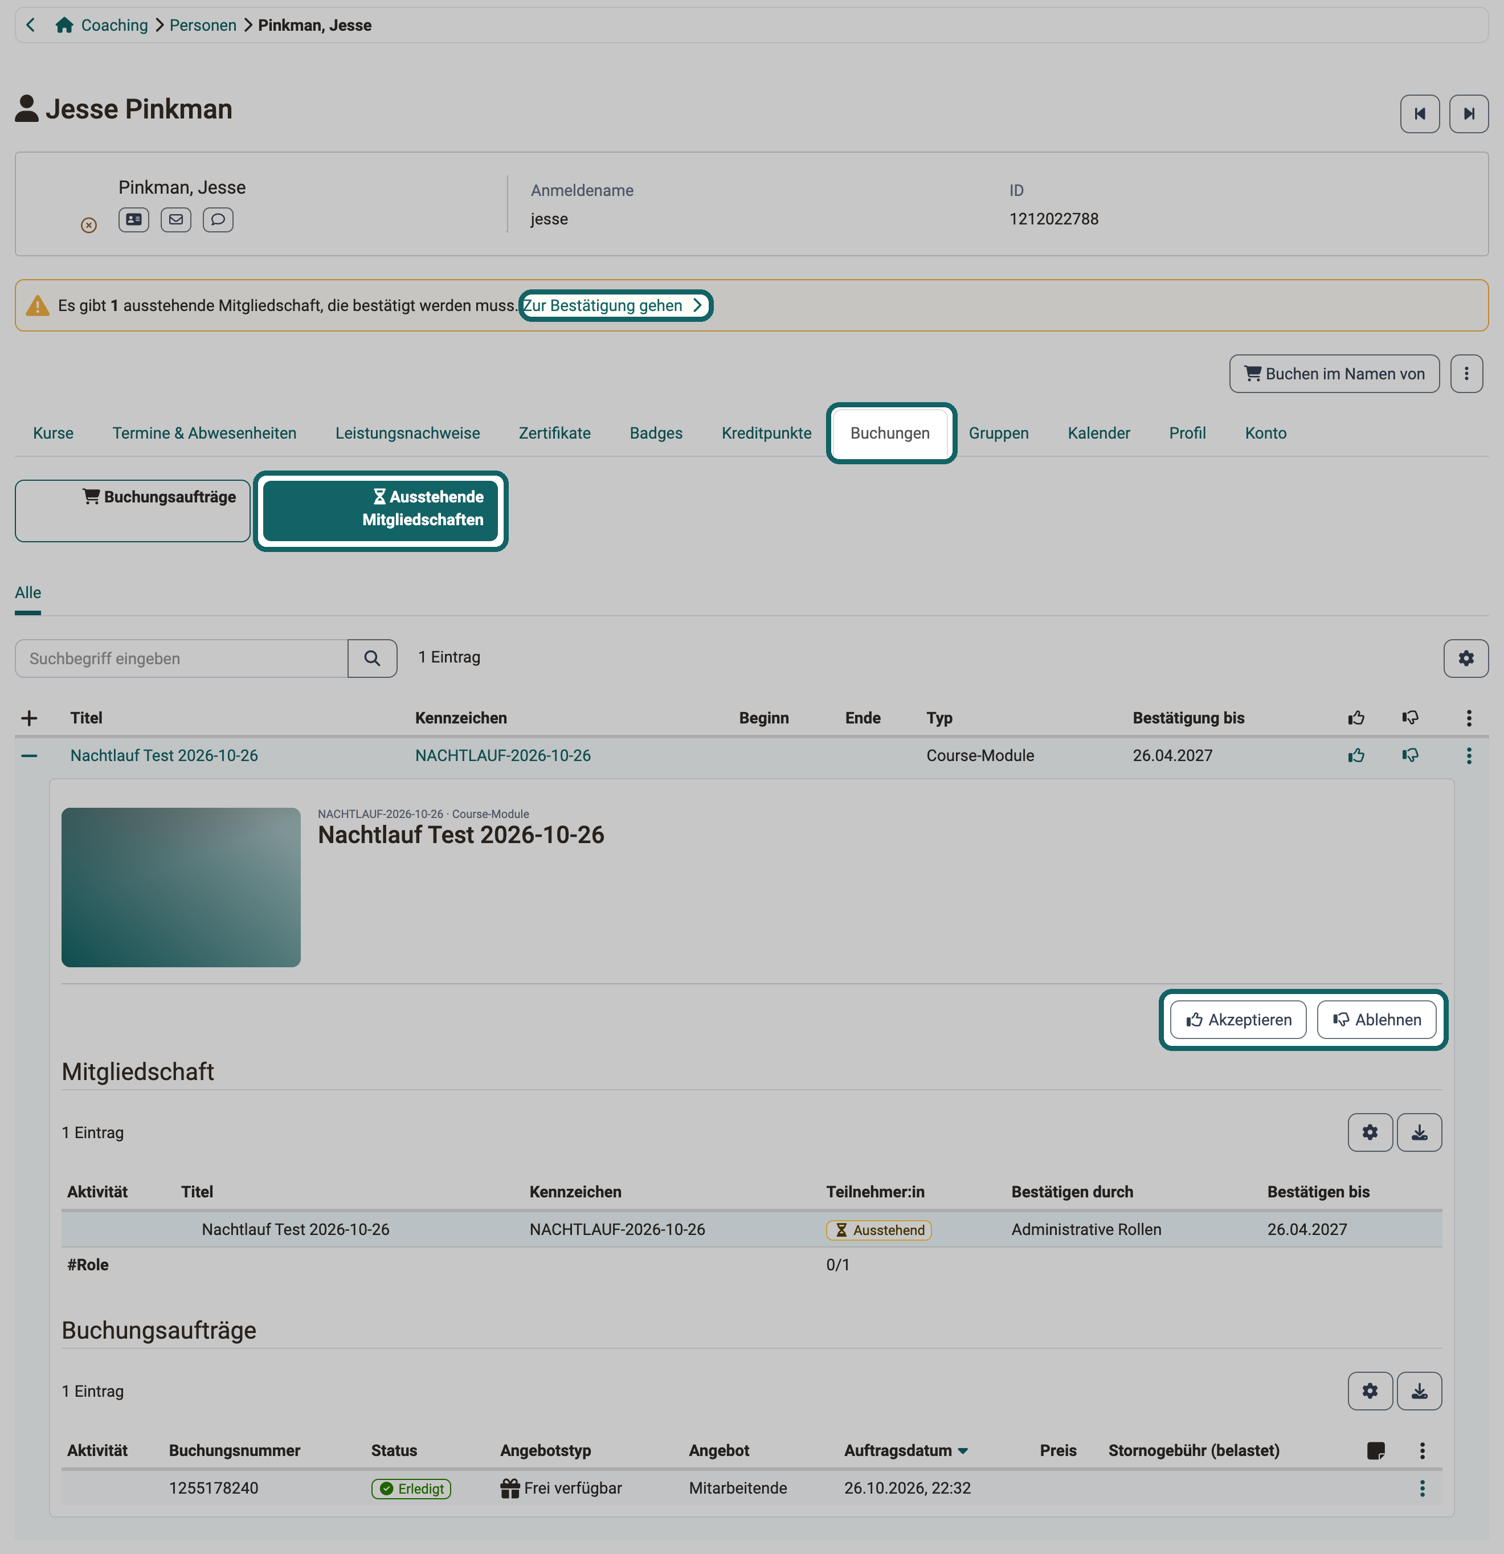Click the note icon column header
Image resolution: width=1504 pixels, height=1554 pixels.
coord(1376,1450)
